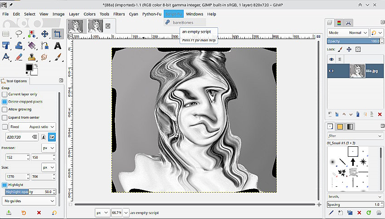385x219 pixels.
Task: Select the Rectangle Select tool
Action: point(6,34)
